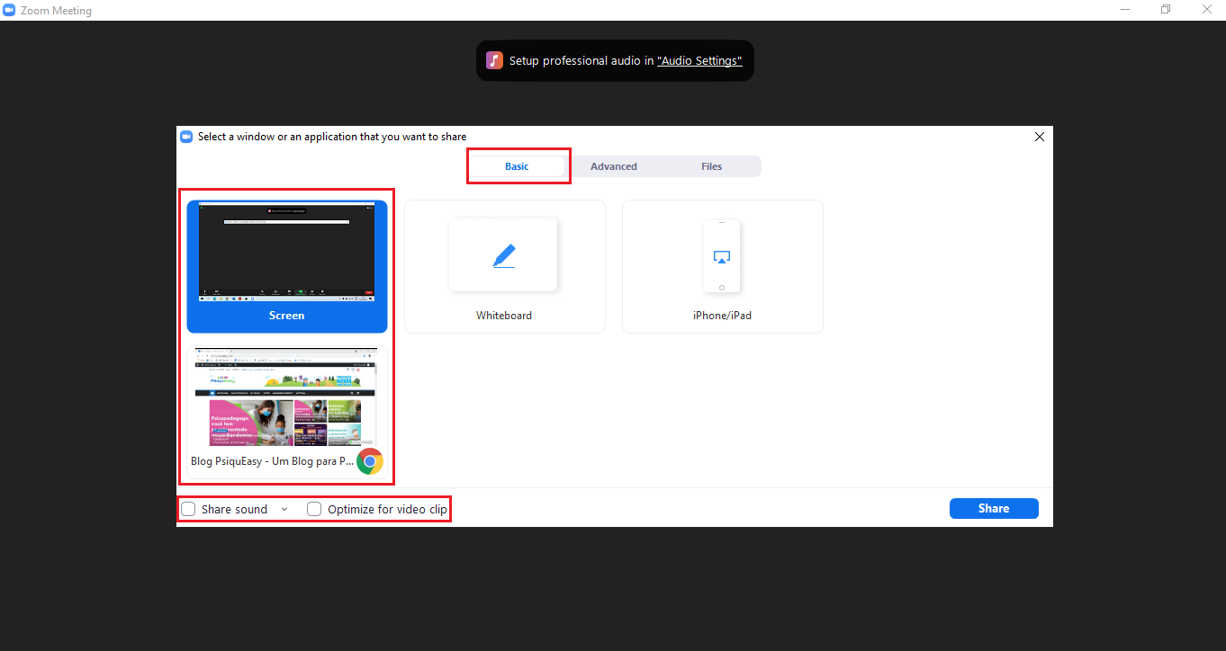The width and height of the screenshot is (1226, 651).
Task: Select the Screen thumbnail to share
Action: pos(287,266)
